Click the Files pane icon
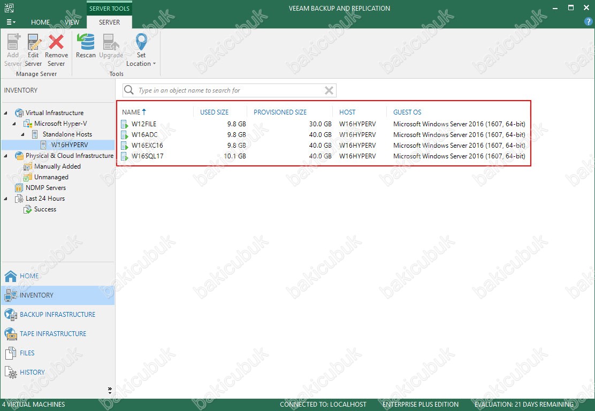Viewport: 595px width, 411px height. (x=11, y=353)
